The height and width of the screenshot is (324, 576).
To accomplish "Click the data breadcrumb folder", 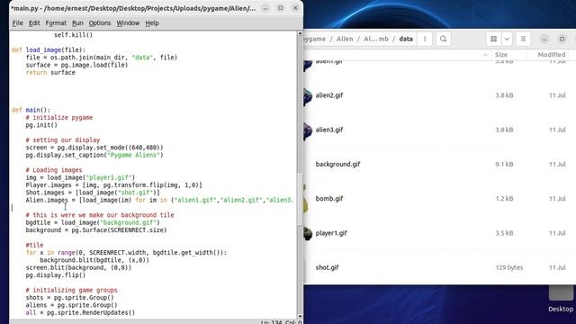I will tap(406, 39).
